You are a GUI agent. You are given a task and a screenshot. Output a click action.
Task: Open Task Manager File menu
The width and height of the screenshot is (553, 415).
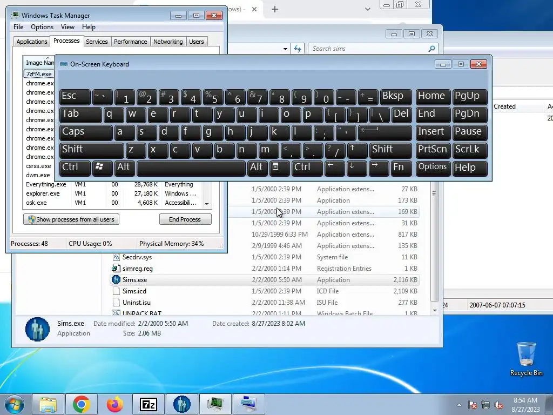(x=18, y=27)
